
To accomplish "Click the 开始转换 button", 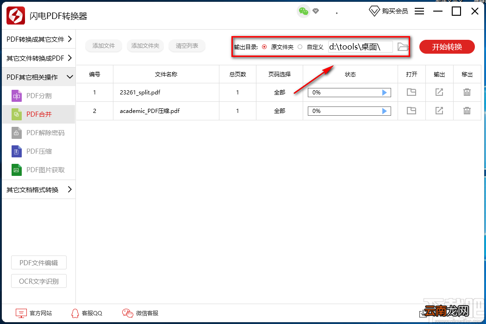I will [x=447, y=47].
